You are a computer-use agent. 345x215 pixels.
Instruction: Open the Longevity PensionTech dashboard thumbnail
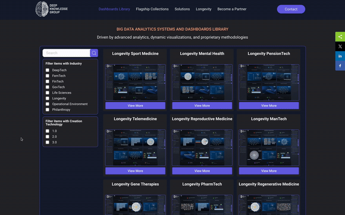[269, 82]
